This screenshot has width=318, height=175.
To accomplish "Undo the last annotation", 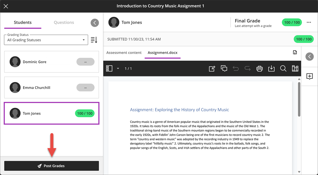I will pos(236,69).
